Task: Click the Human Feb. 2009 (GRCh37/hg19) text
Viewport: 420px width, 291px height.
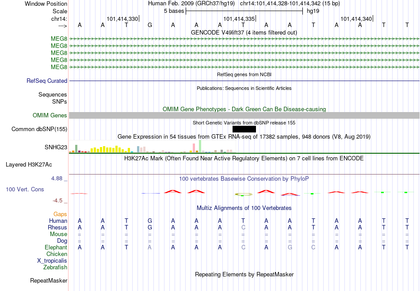Action: 191,4
